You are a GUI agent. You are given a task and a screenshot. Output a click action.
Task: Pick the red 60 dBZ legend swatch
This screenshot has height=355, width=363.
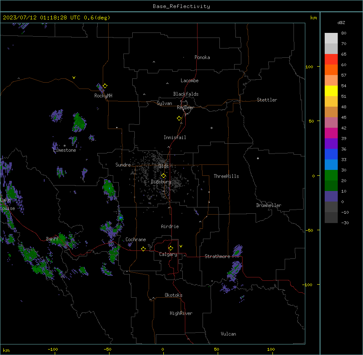point(331,59)
